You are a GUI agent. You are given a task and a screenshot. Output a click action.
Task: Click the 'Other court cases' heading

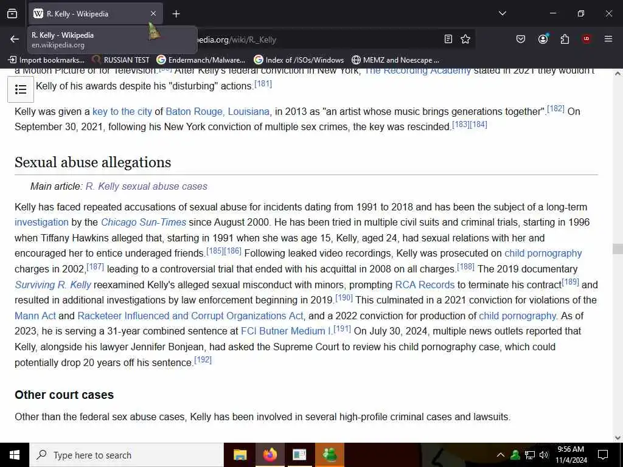pyautogui.click(x=64, y=395)
